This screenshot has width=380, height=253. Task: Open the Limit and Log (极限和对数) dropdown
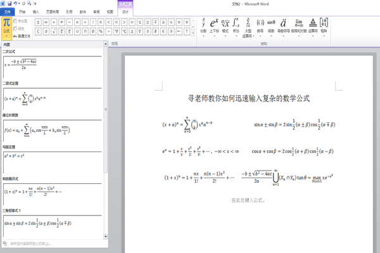[299, 27]
